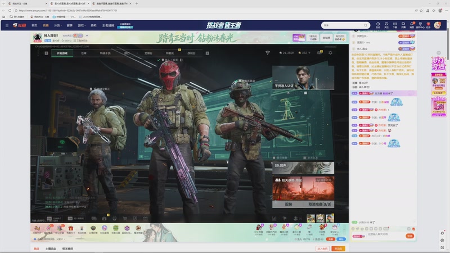The width and height of the screenshot is (450, 253).
Task: Open the browser tab list chevron
Action: [3, 3]
